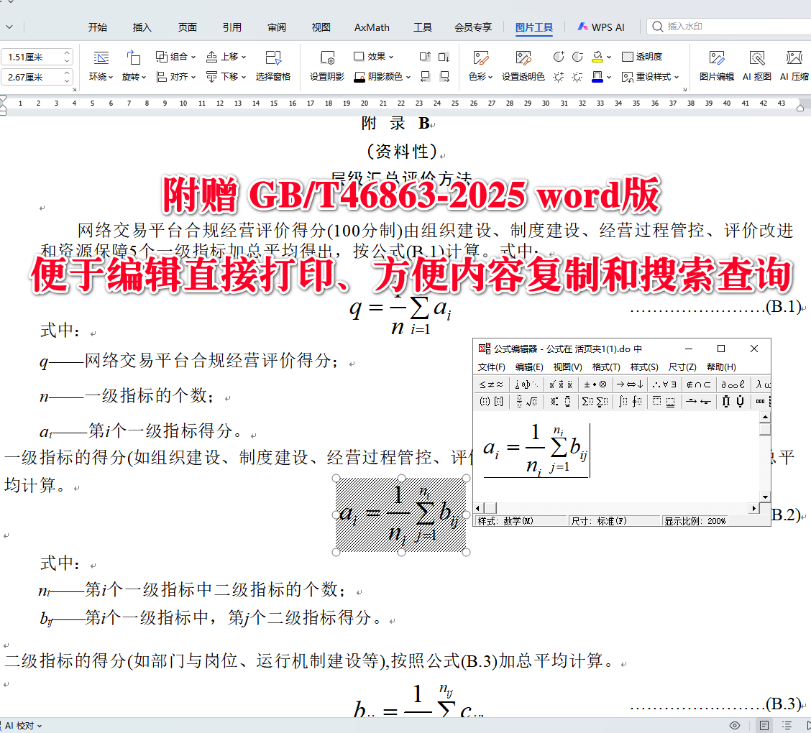The image size is (811, 733).
Task: Open the 选择窗格 selection pane
Action: tap(274, 66)
